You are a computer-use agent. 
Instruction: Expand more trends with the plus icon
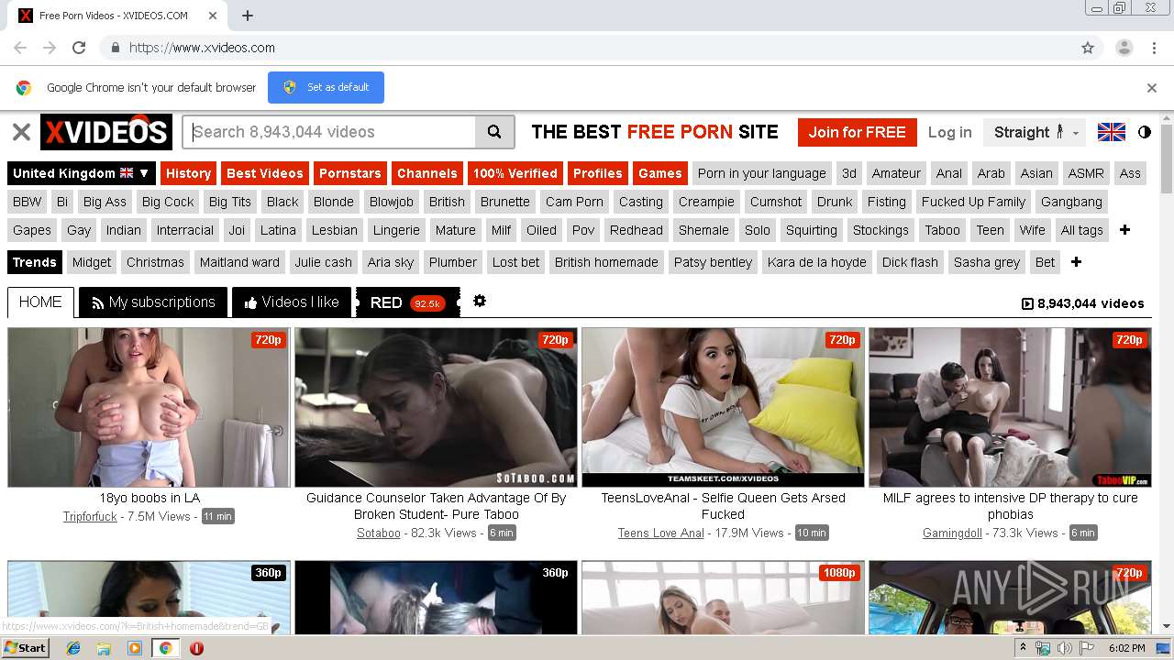(1076, 262)
